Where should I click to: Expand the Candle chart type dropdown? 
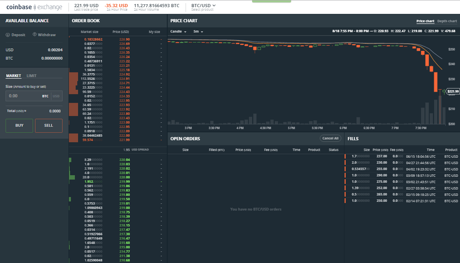click(x=178, y=31)
